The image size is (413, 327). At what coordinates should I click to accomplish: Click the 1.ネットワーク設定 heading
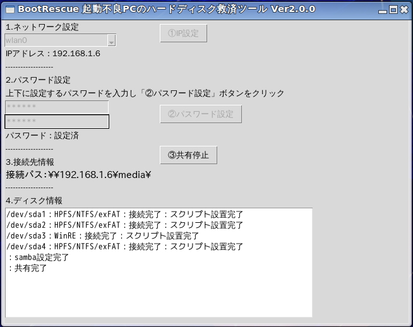(42, 27)
